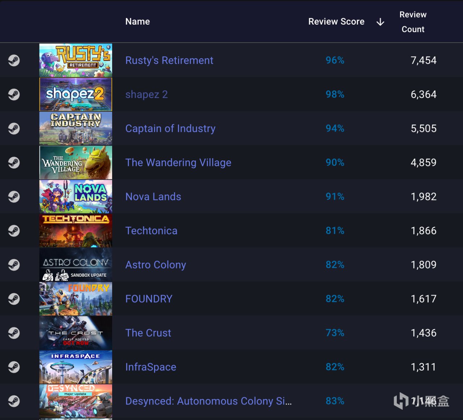Click the review count 5,505

[424, 129]
